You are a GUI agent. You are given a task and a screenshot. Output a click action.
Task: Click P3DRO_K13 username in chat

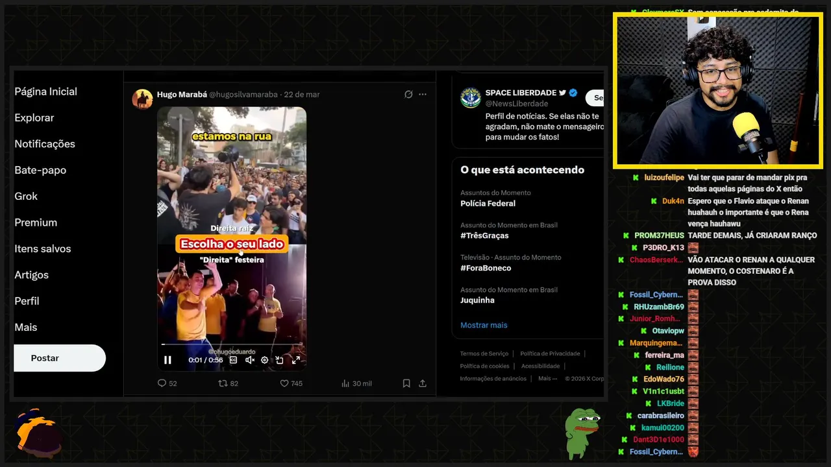[664, 248]
